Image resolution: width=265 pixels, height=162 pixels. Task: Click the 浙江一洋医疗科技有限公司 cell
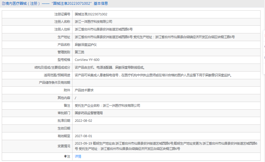[x=166, y=22]
